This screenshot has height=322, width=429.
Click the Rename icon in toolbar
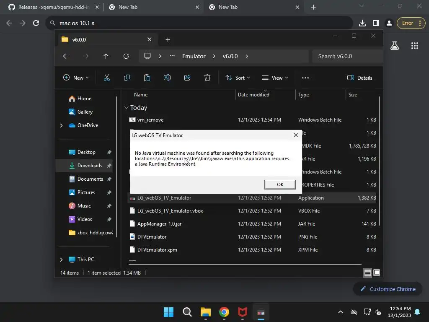click(167, 78)
